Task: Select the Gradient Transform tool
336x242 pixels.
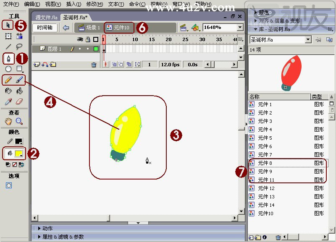Action: [19, 36]
